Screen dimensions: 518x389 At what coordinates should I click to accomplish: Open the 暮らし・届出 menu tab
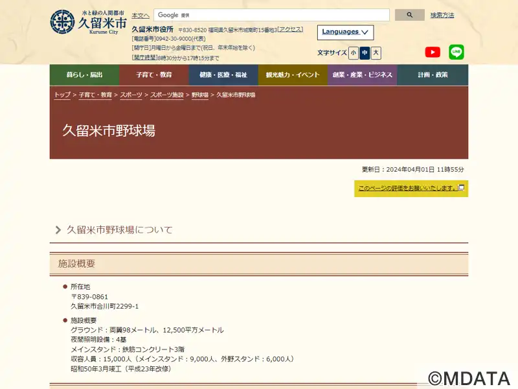point(84,75)
